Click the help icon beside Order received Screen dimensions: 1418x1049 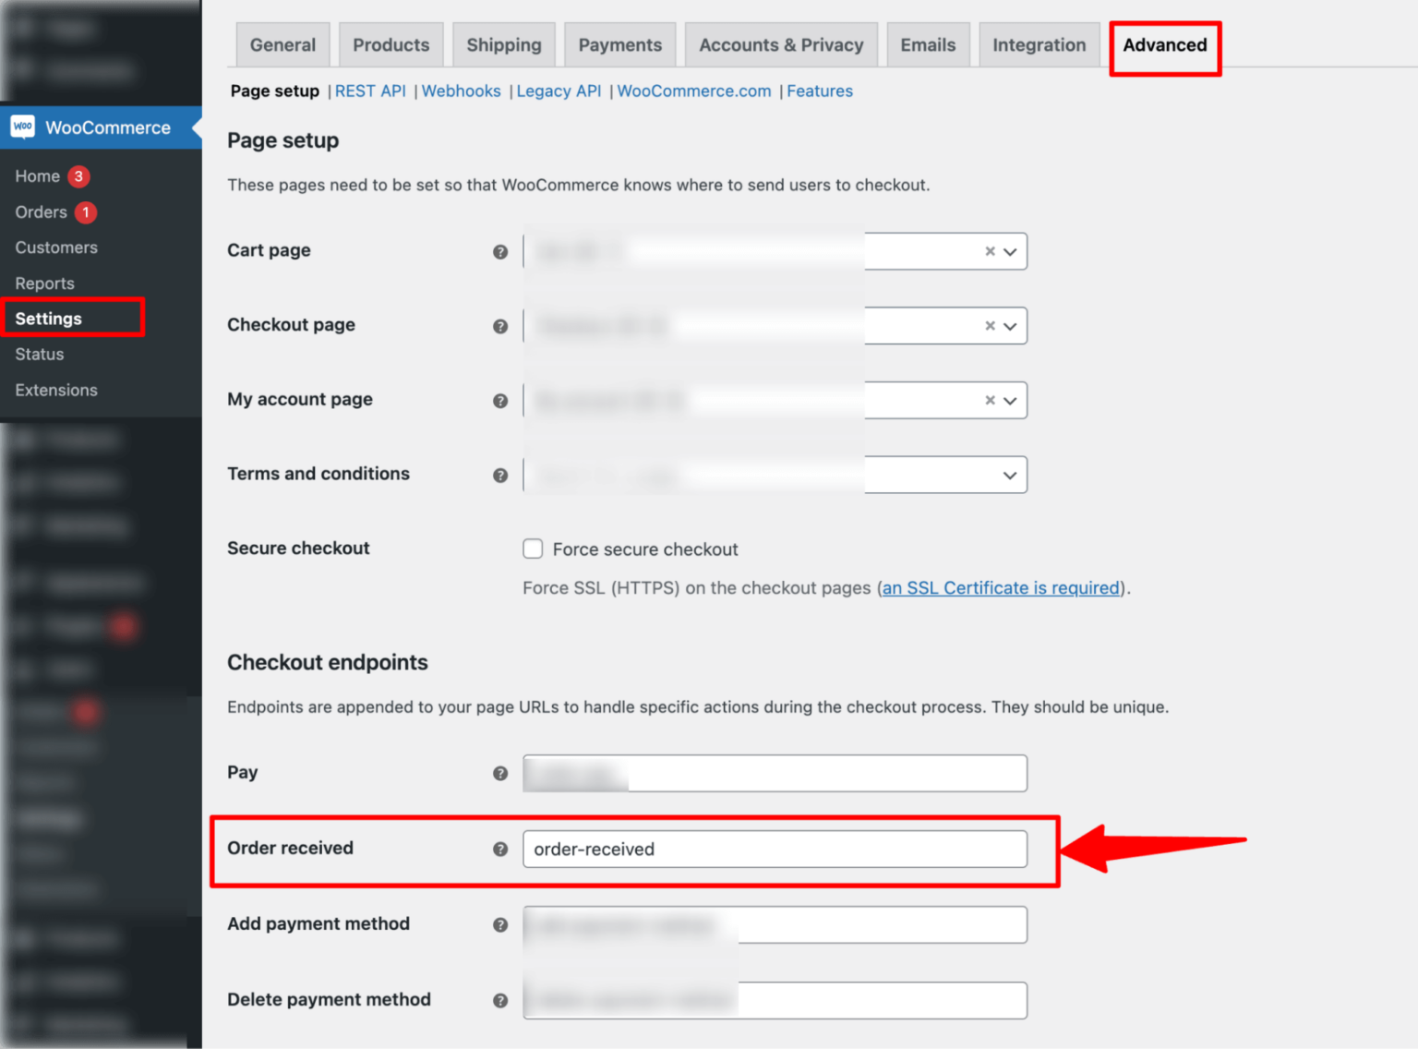[x=500, y=849]
